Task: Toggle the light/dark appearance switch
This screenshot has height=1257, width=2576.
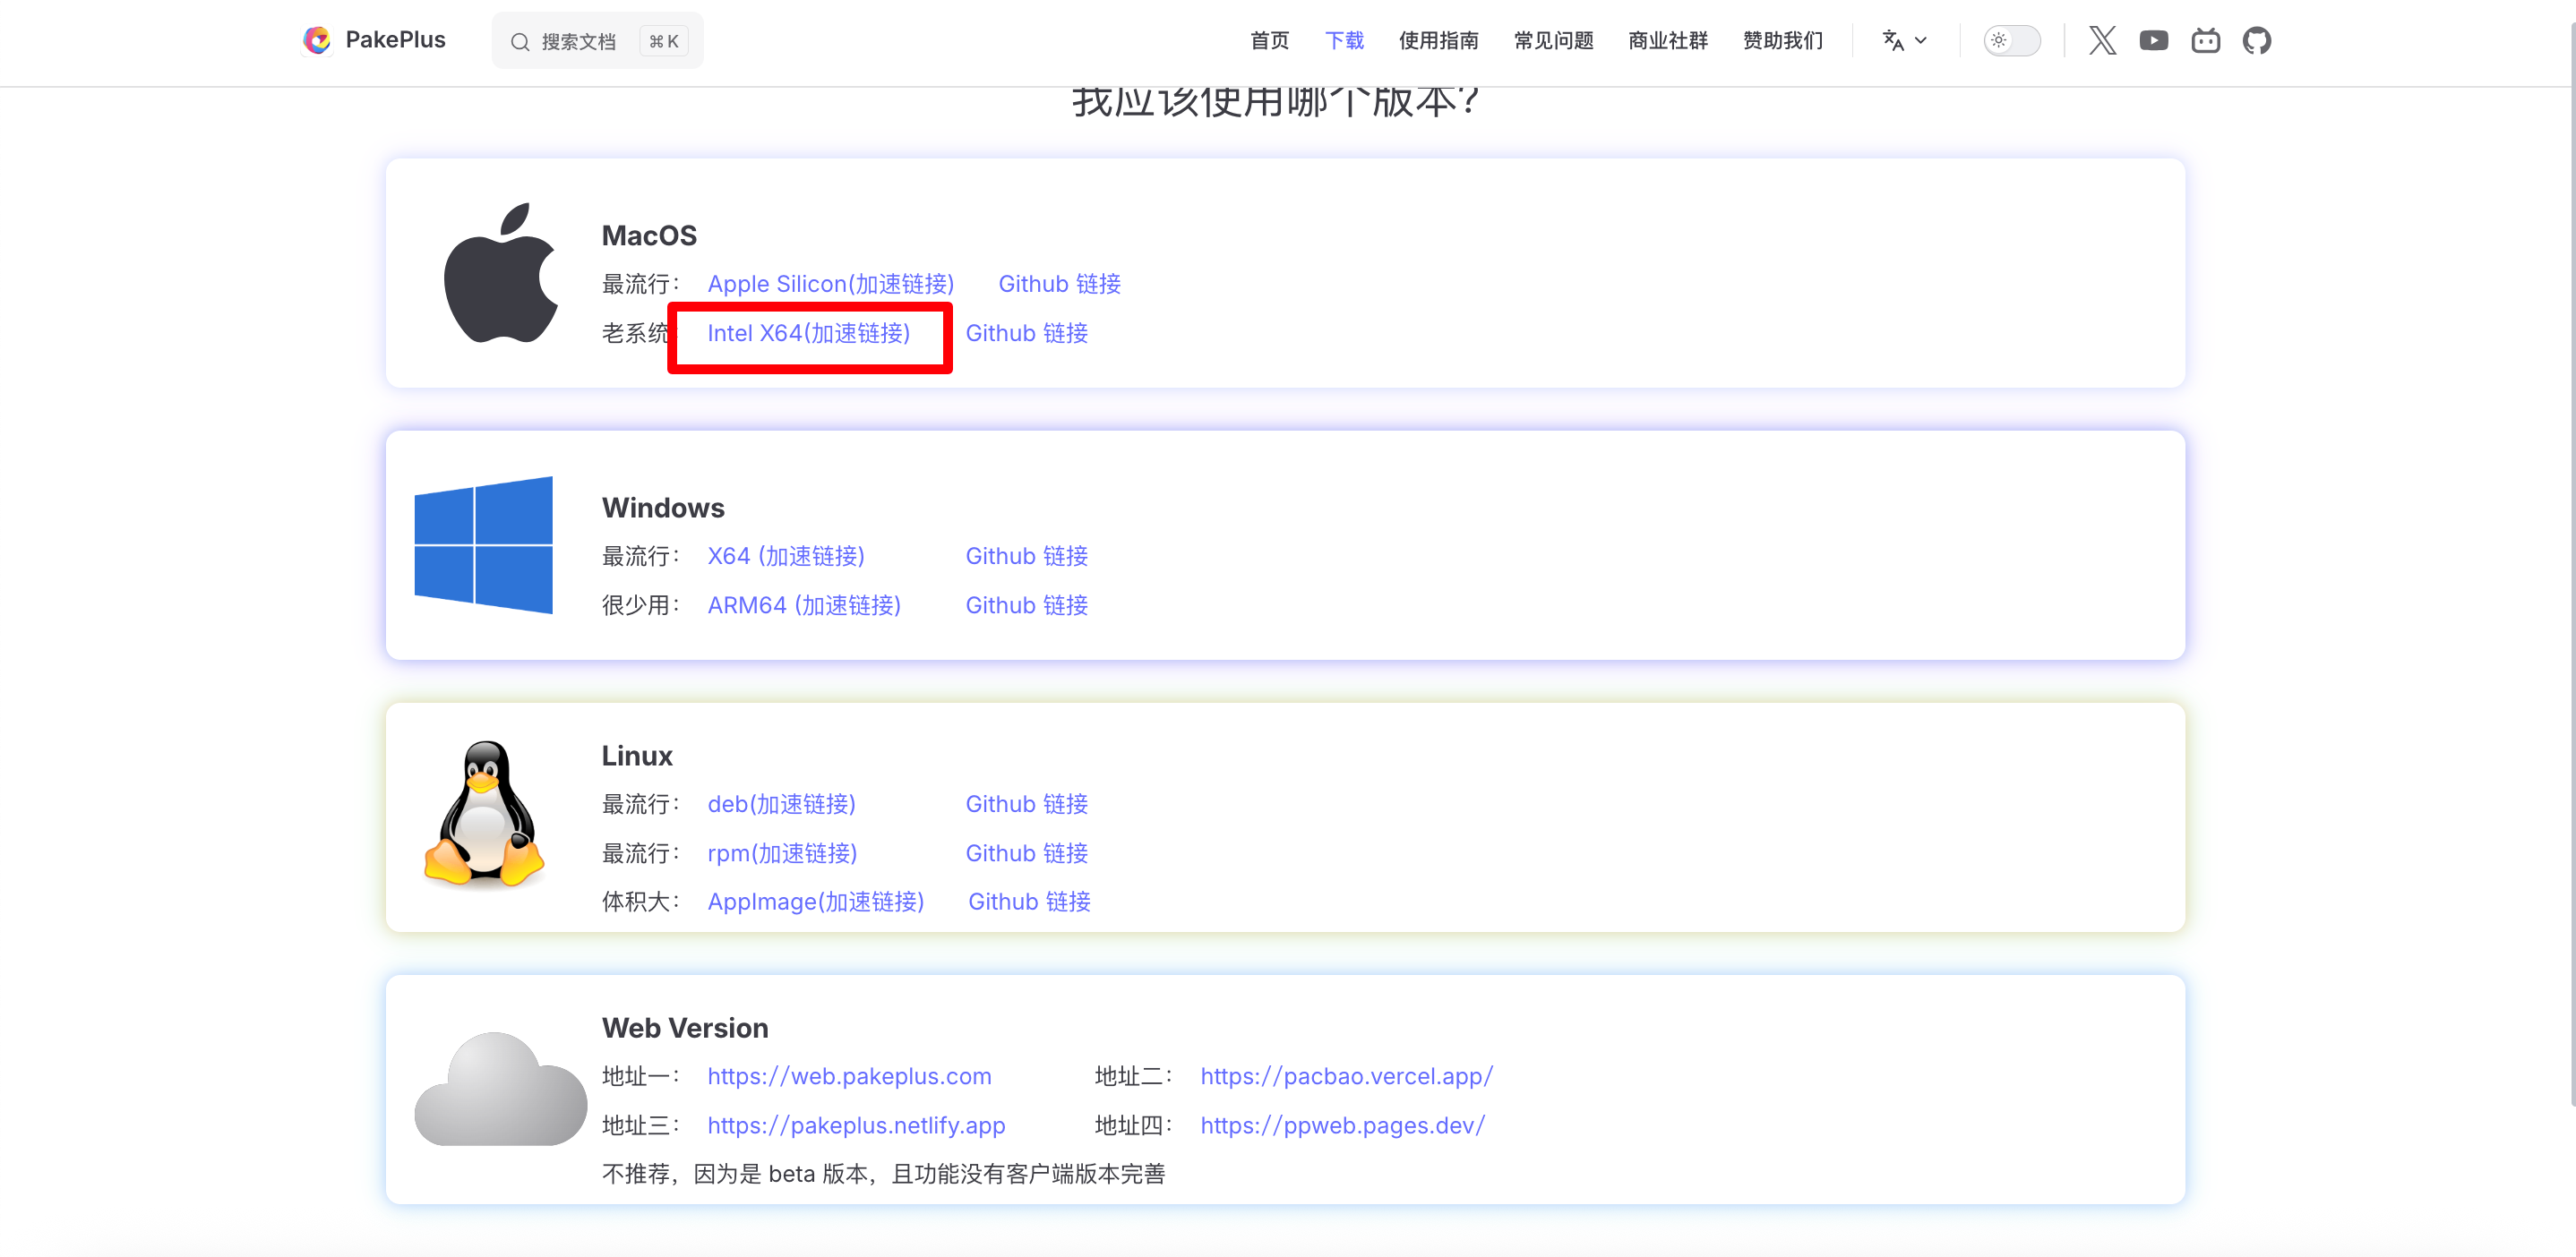Action: [x=2011, y=41]
